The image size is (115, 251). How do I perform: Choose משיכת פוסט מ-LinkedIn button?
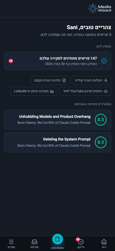(34, 91)
